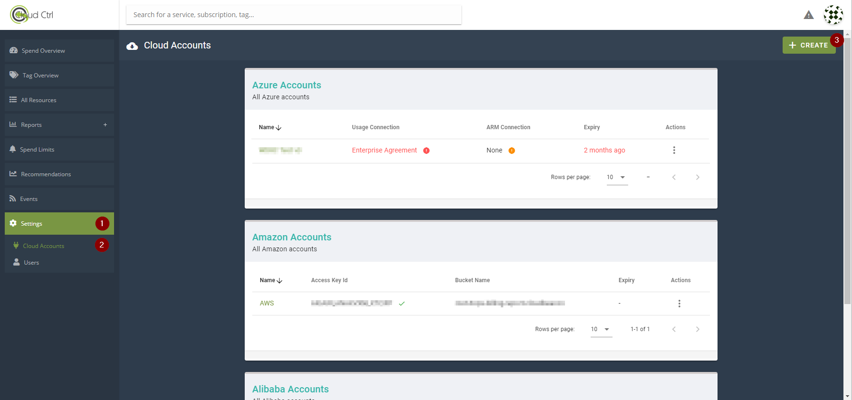Expand the Reports menu with plus icon

(105, 125)
